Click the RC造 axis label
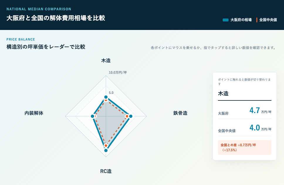Viewport: 284px width, 185px height. [x=106, y=171]
